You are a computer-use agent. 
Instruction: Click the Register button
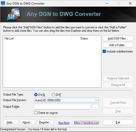[45, 122]
